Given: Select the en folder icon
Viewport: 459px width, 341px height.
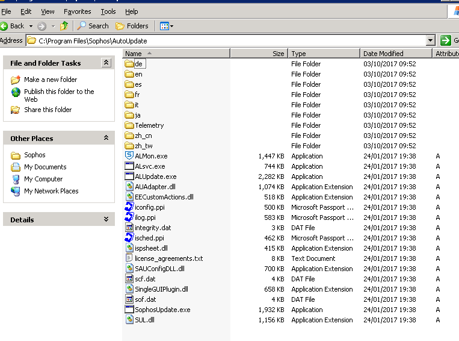Looking at the screenshot, I should coord(129,74).
